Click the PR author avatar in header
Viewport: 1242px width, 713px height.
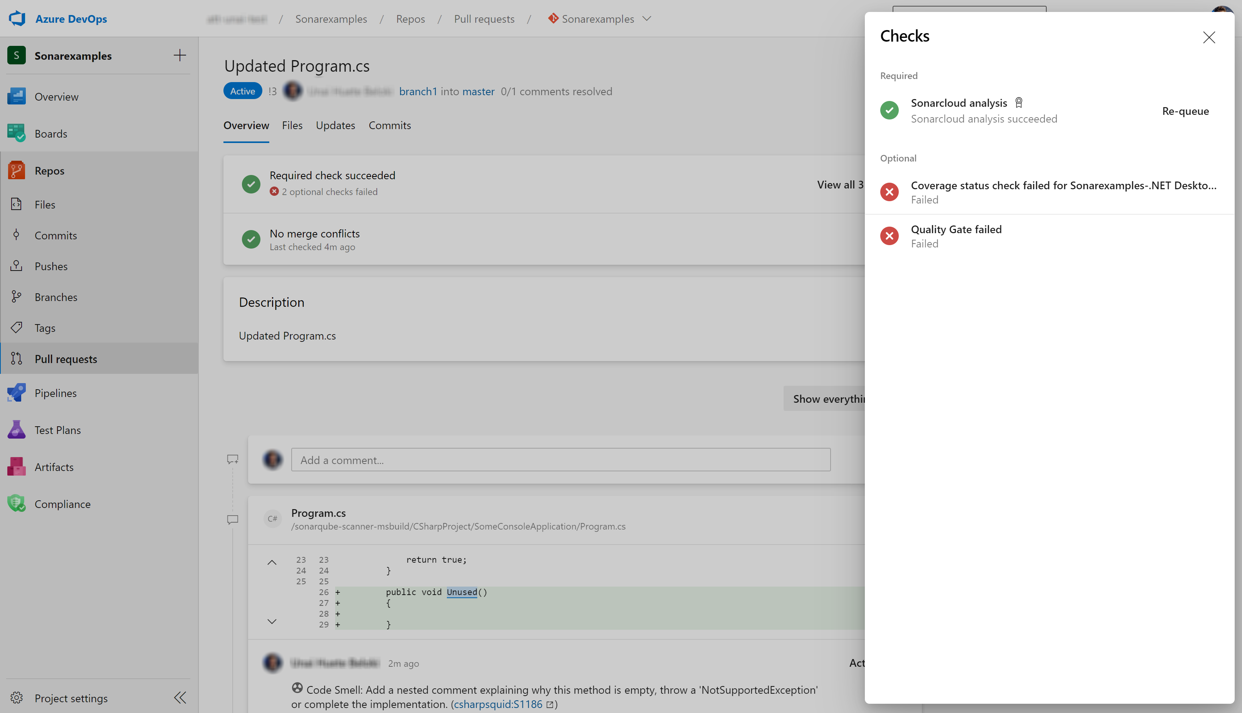[293, 91]
